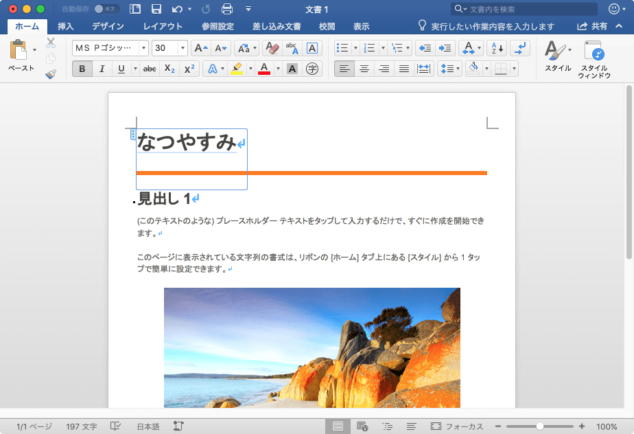
Task: Click the word count 197 文字
Action: (81, 426)
